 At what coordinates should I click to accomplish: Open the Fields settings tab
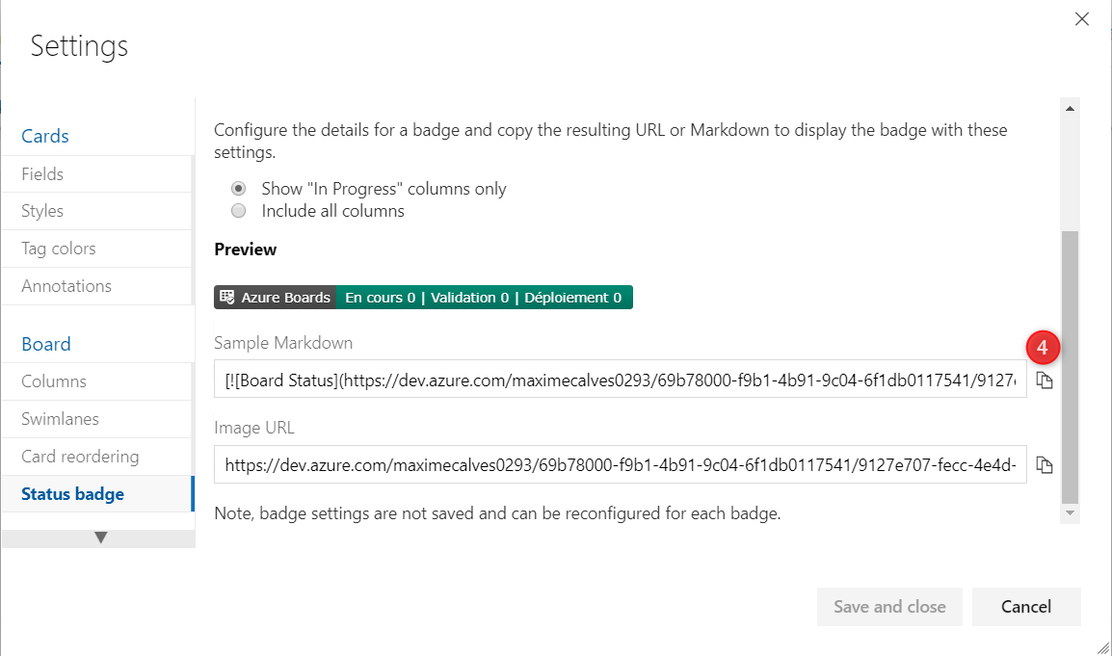click(42, 174)
